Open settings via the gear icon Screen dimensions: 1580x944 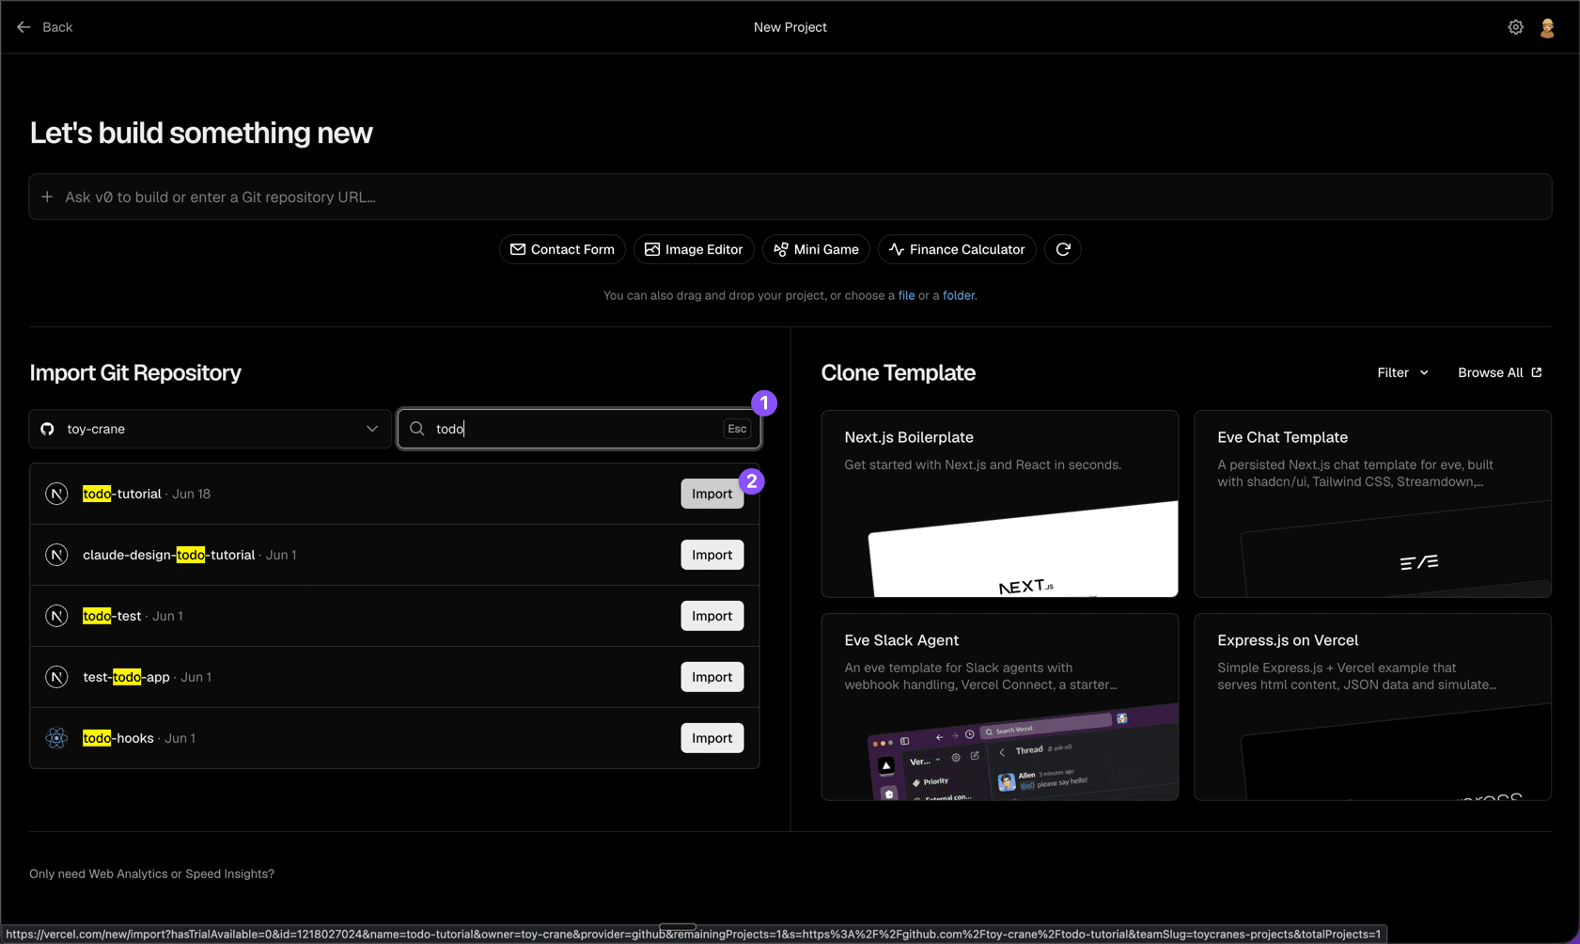[1515, 27]
